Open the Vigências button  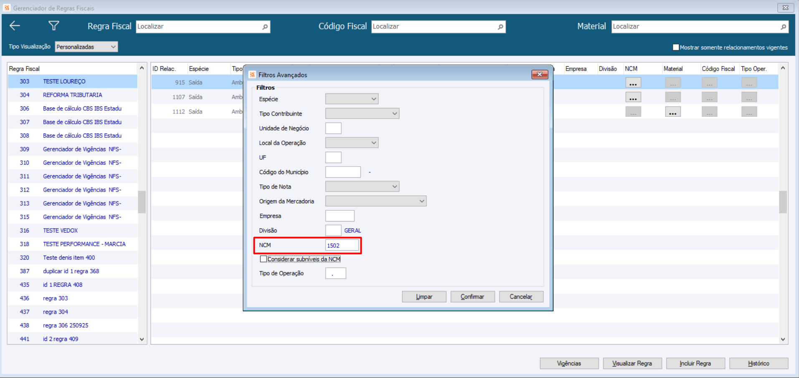(x=569, y=363)
